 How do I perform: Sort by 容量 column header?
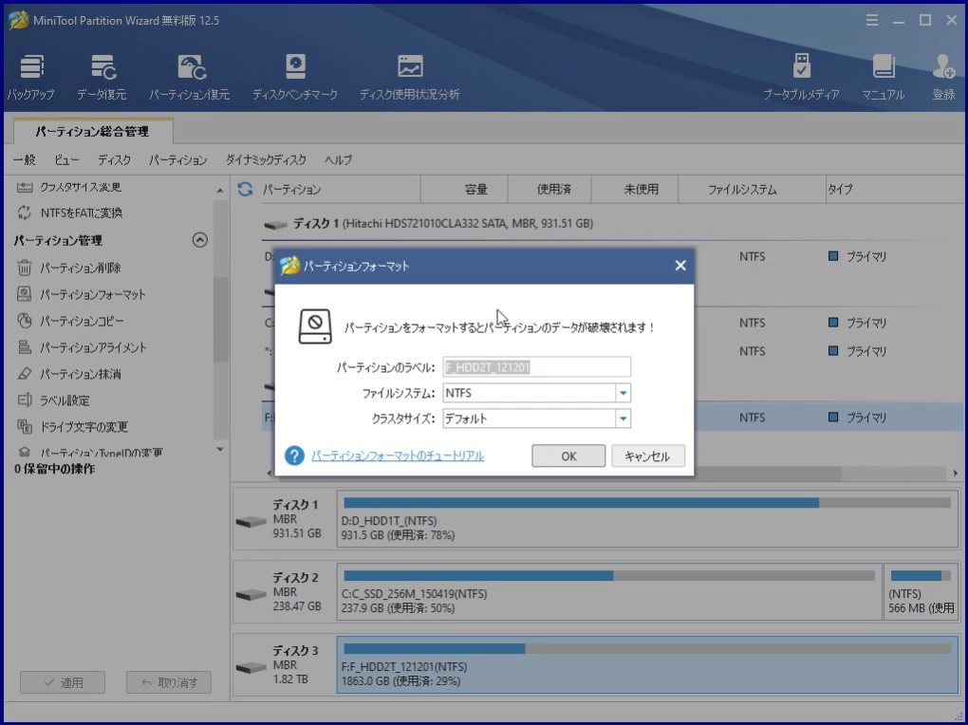pos(464,189)
